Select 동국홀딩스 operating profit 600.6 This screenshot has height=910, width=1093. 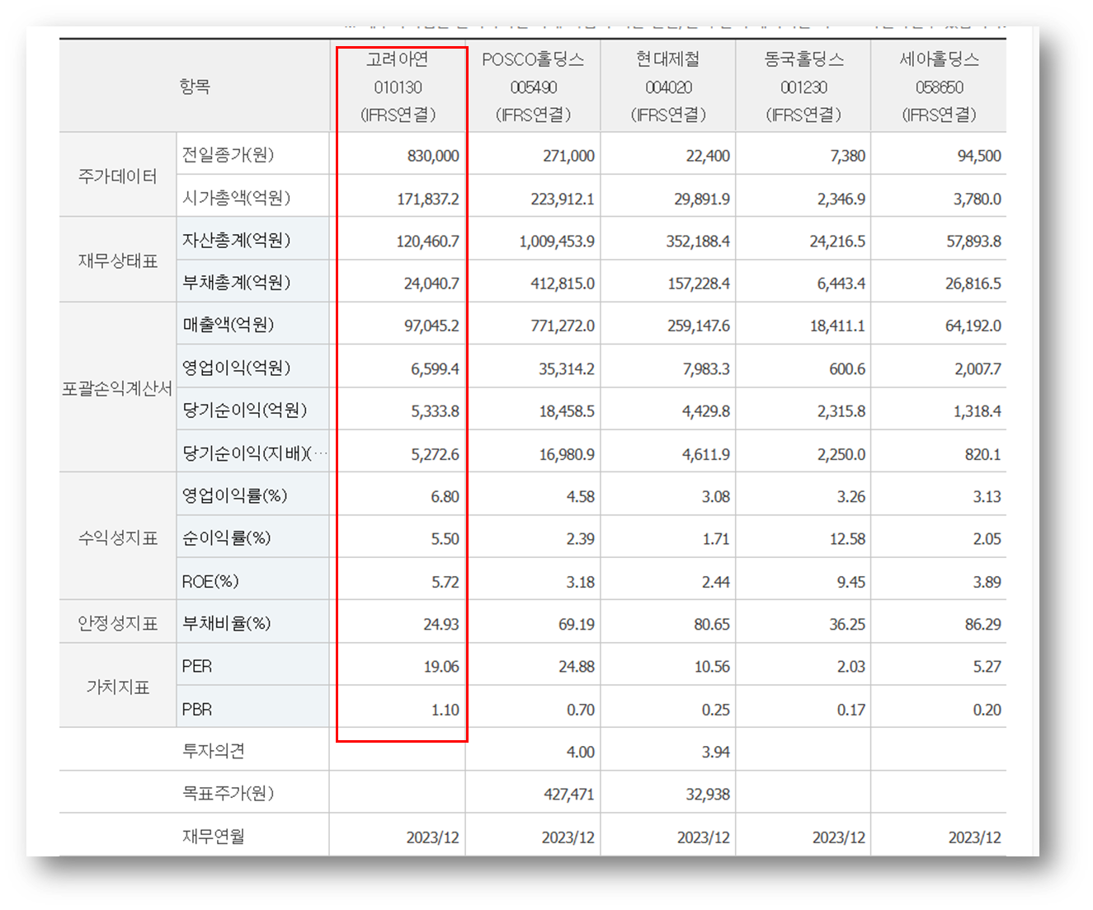(x=847, y=369)
